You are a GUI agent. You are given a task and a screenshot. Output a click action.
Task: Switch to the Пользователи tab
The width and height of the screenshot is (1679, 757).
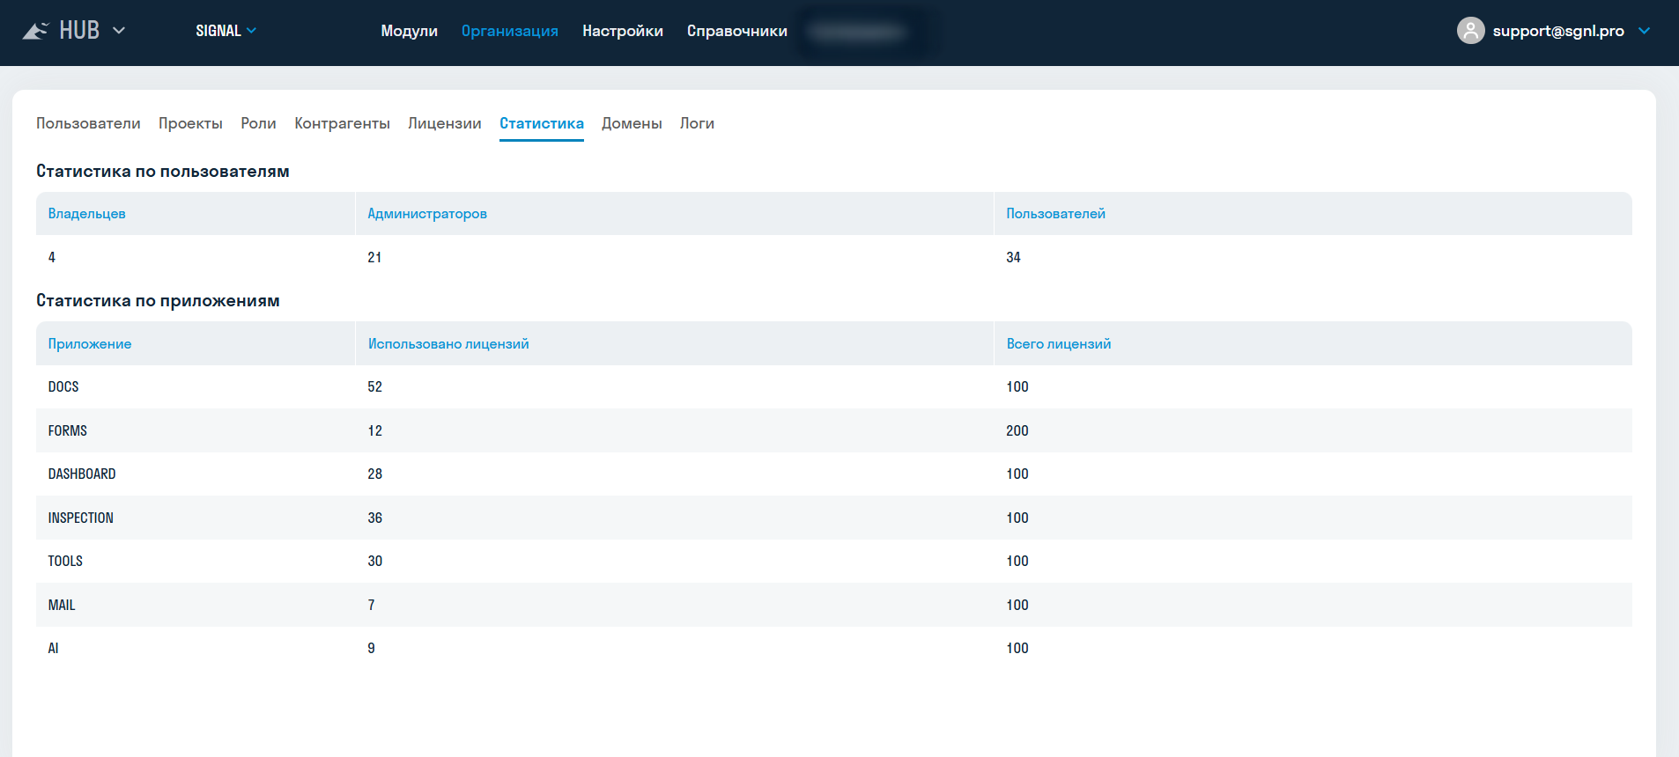click(88, 123)
